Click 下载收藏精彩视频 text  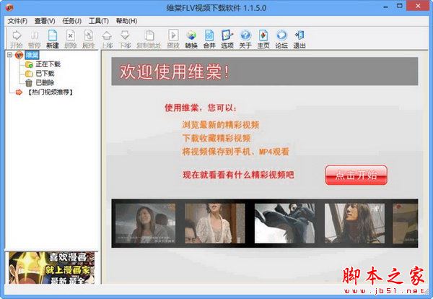[216, 138]
